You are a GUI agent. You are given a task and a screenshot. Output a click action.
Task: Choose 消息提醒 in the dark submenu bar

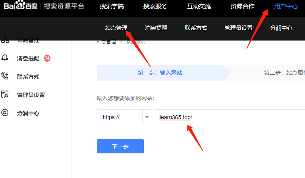pyautogui.click(x=156, y=28)
